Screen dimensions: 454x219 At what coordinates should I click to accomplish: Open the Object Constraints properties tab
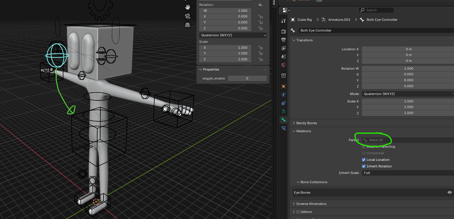[x=284, y=103]
